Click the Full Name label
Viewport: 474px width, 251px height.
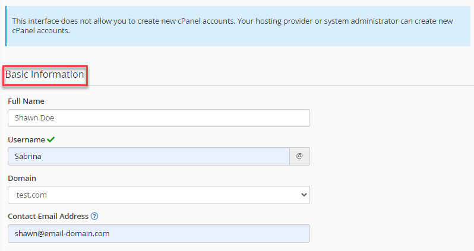click(26, 101)
